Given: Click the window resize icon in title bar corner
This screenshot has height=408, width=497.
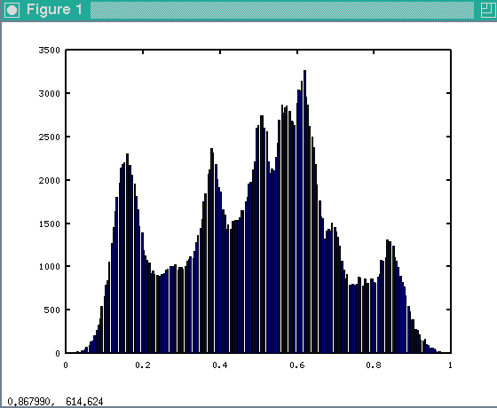Looking at the screenshot, I should 487,10.
